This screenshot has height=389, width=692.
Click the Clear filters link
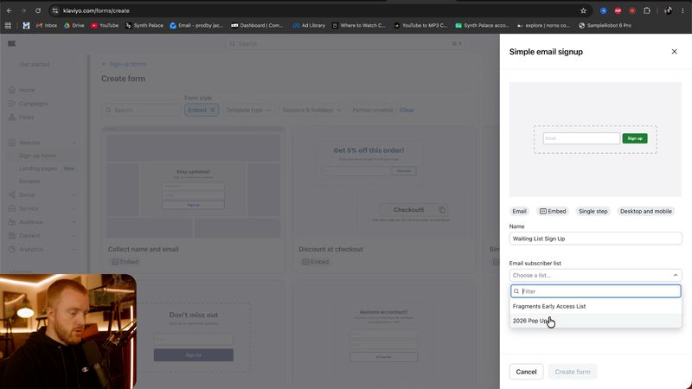pyautogui.click(x=407, y=111)
